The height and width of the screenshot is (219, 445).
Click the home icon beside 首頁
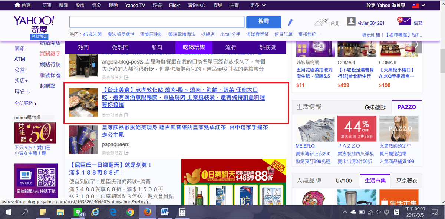pos(17,5)
